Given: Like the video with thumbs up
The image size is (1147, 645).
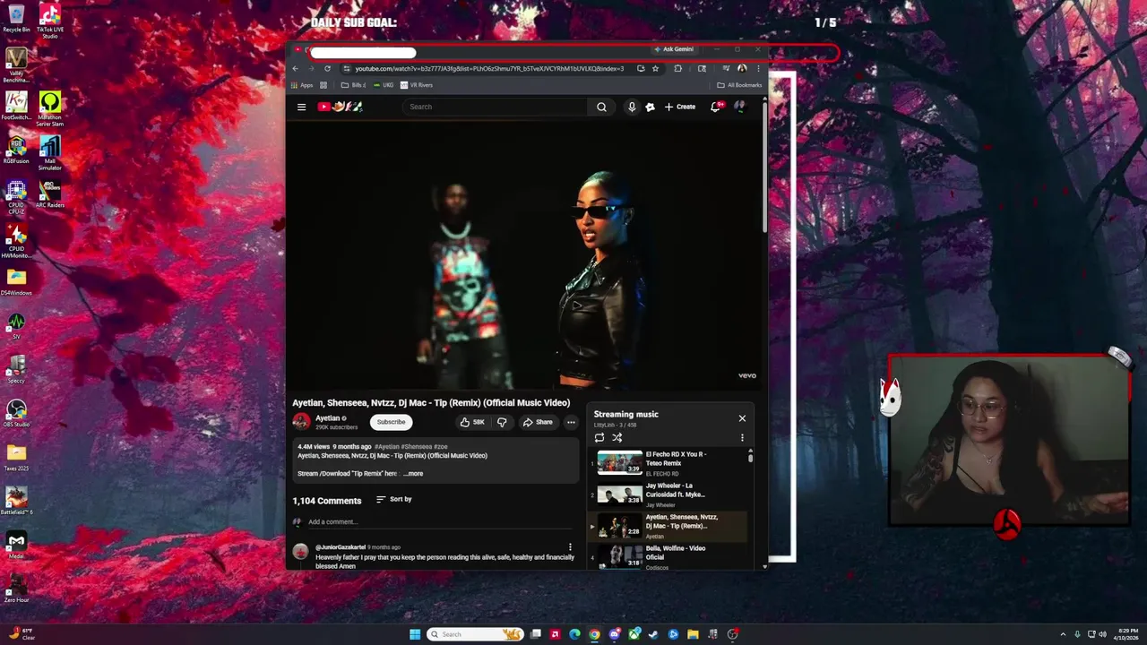Looking at the screenshot, I should click(x=471, y=422).
